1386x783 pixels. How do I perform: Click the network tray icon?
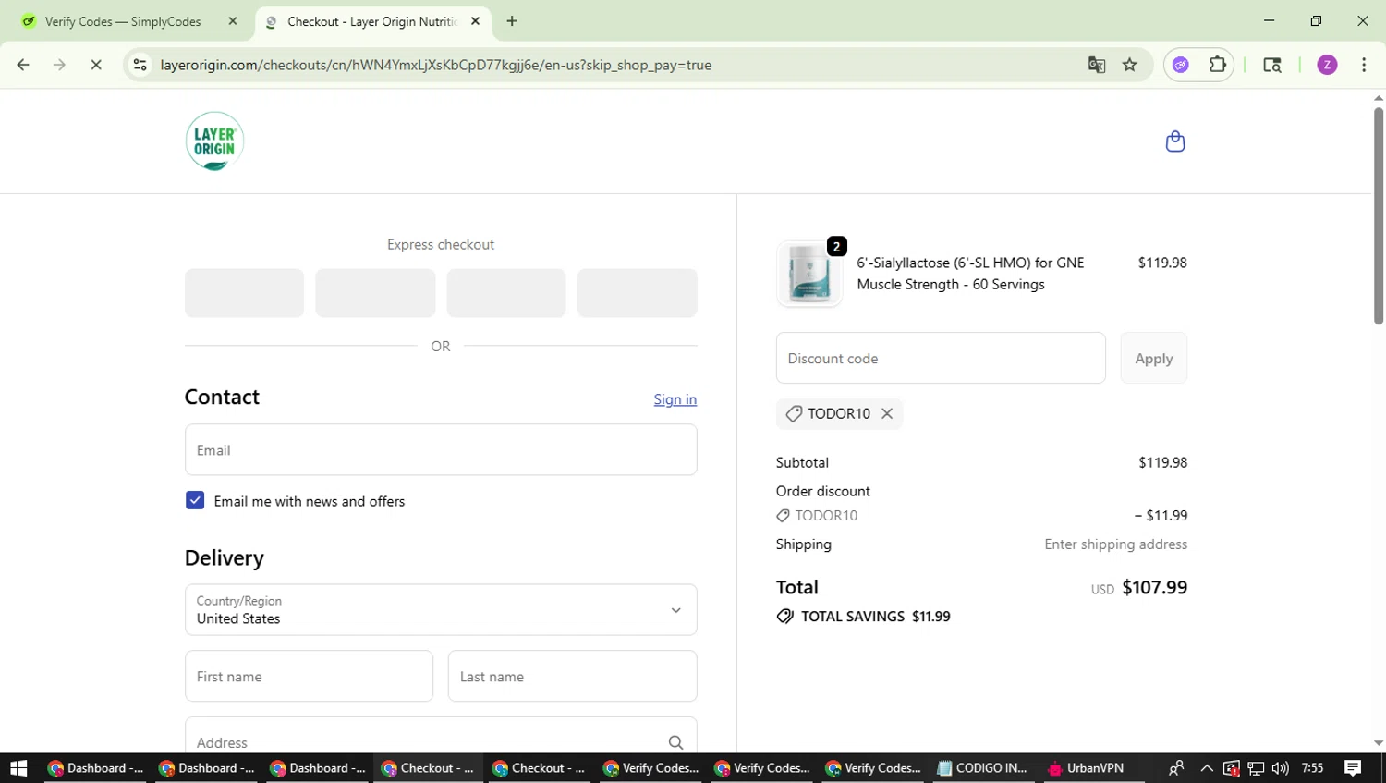tap(1256, 768)
